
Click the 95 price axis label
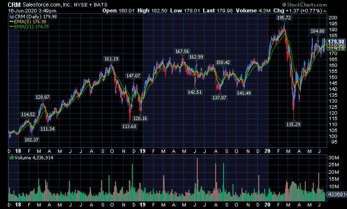(x=334, y=142)
